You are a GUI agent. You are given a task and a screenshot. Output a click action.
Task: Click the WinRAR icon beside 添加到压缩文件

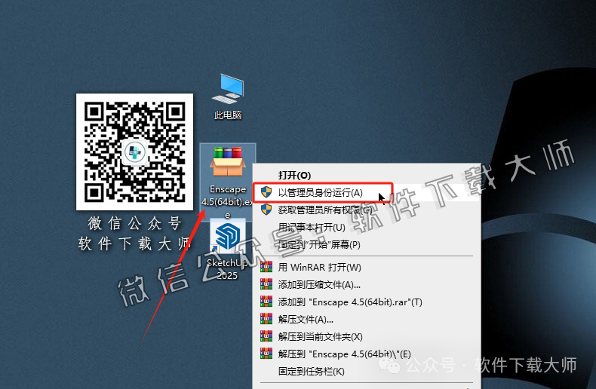coord(266,284)
